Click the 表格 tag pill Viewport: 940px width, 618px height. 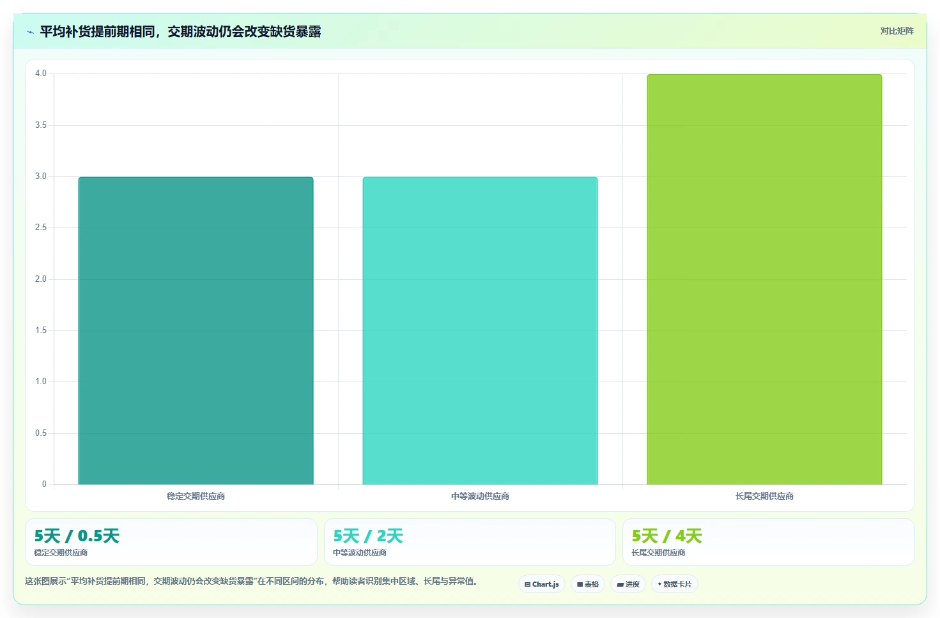coord(588,584)
